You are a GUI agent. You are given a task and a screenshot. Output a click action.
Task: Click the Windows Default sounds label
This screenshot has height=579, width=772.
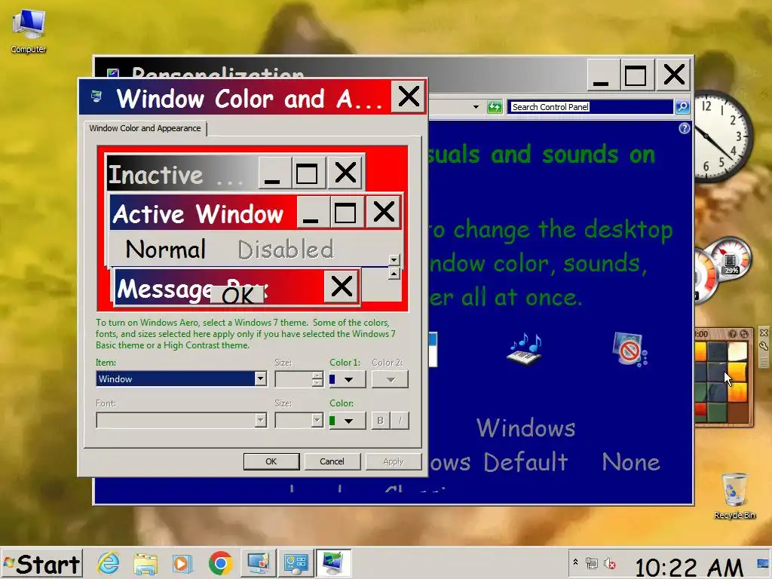click(x=525, y=445)
